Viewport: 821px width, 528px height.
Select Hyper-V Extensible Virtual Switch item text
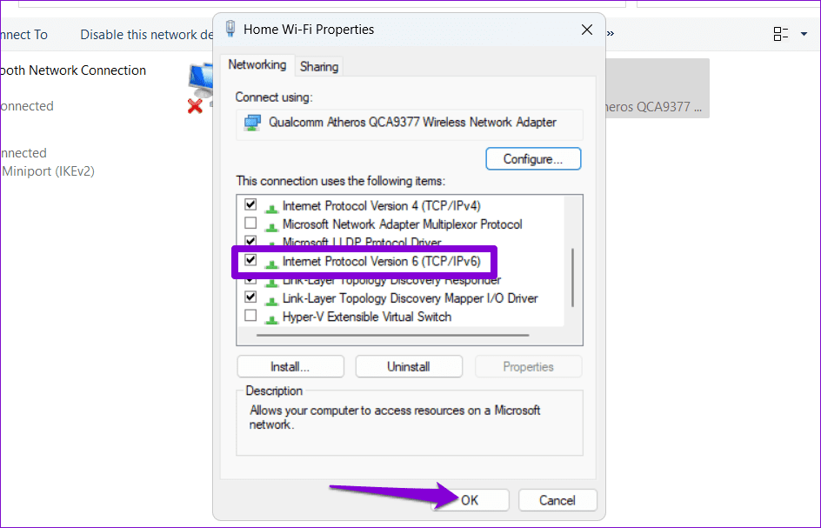pos(366,317)
